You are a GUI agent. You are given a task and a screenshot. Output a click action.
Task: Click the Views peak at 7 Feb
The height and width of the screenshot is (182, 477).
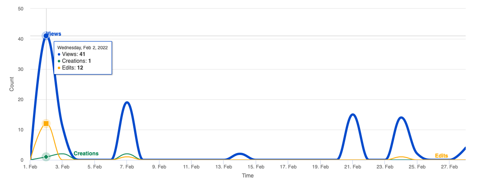tap(127, 102)
